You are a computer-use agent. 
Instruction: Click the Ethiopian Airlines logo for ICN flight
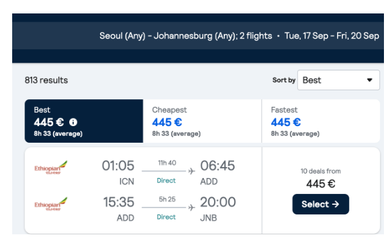pyautogui.click(x=51, y=167)
